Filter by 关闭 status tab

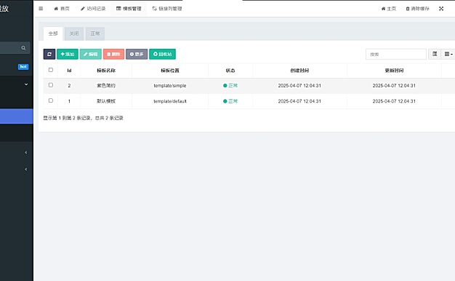click(x=74, y=33)
